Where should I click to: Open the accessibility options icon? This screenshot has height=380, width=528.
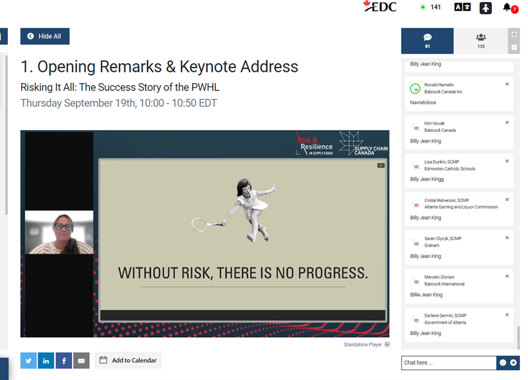point(485,8)
